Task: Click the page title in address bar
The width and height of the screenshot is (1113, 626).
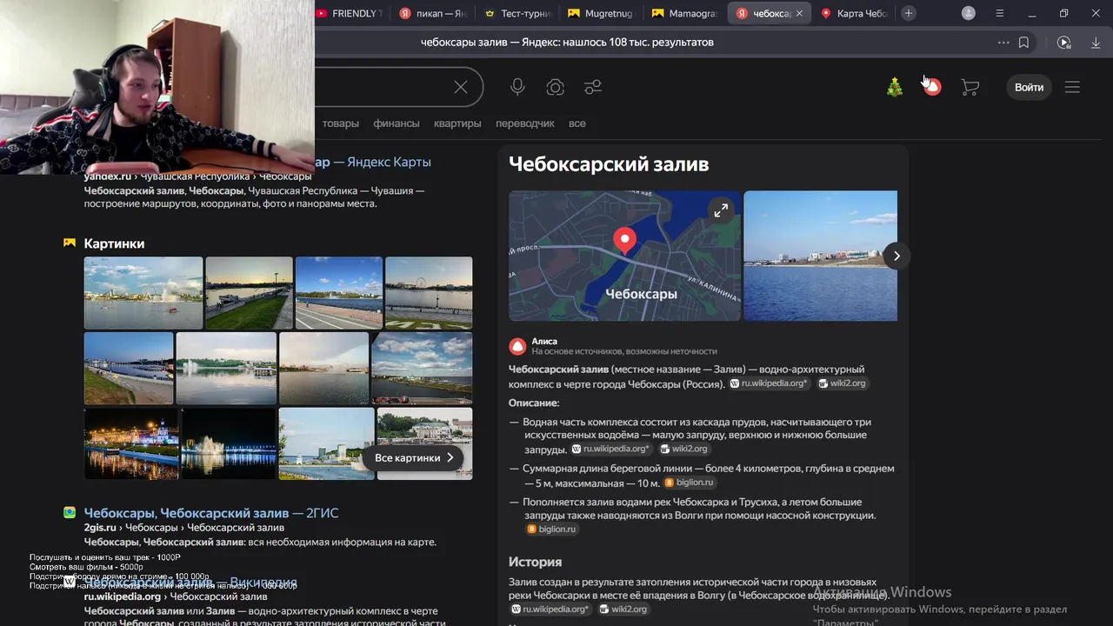Action: click(x=567, y=43)
